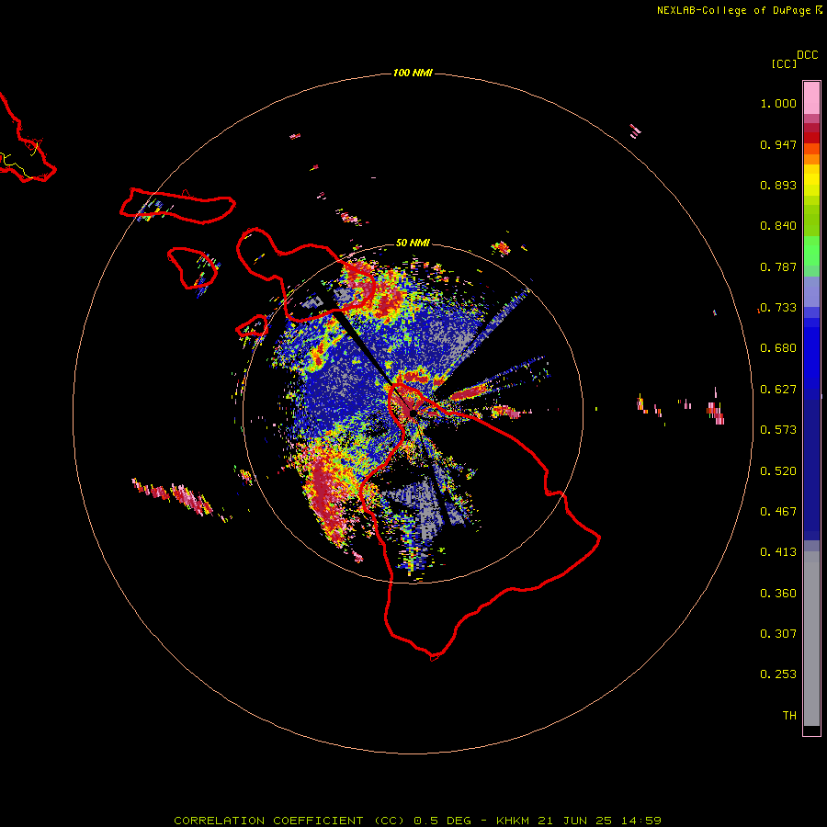
Task: Click the 0.520 color scale label
Action: point(778,471)
